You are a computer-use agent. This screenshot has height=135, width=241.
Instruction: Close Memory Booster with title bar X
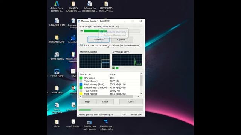point(140,21)
